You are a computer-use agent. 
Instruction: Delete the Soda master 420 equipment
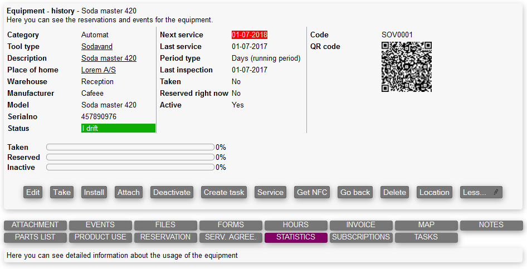point(394,192)
